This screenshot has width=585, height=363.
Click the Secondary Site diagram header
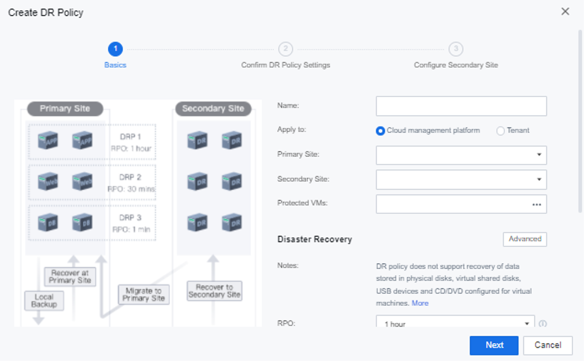click(x=213, y=108)
